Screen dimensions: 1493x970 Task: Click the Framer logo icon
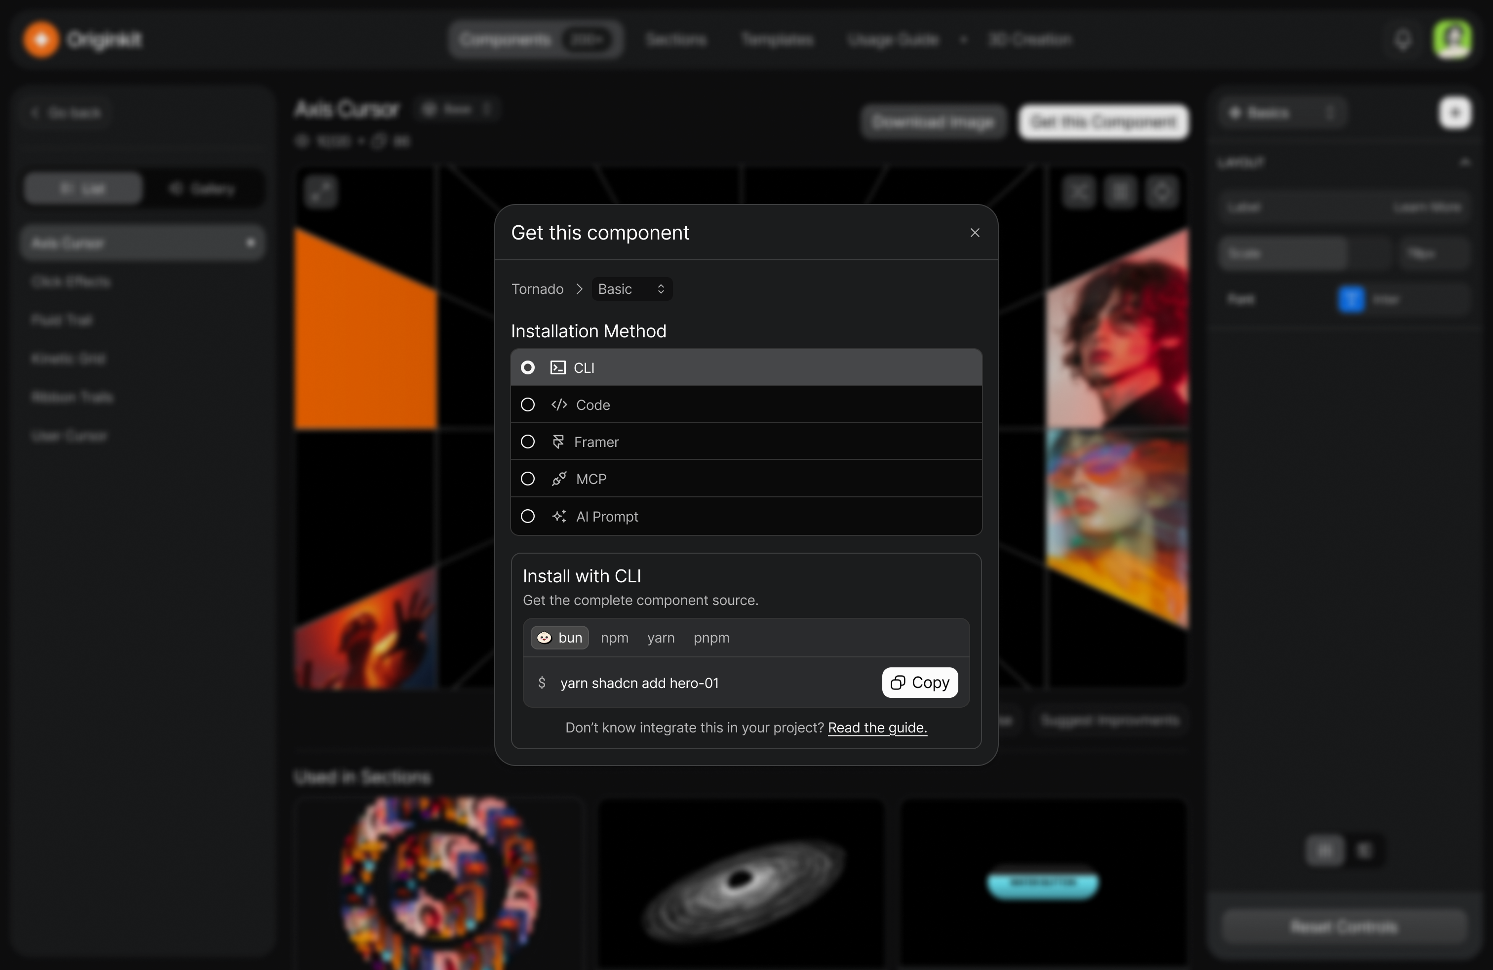558,442
